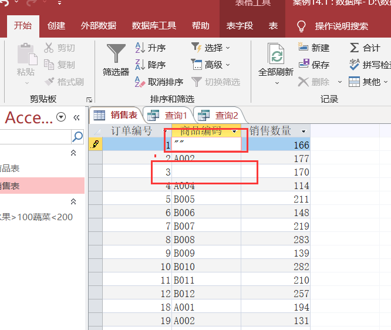Click the Refresh All (全部刷新) icon
The height and width of the screenshot is (330, 391).
[x=276, y=53]
